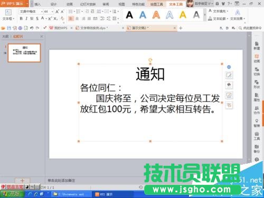This screenshot has width=264, height=198.
Task: Click the save icon in quick toolbar
Action: pos(9,28)
